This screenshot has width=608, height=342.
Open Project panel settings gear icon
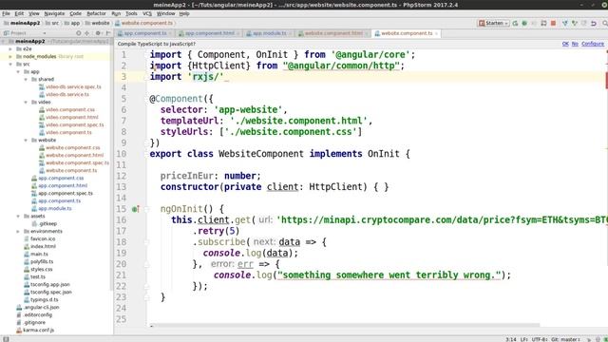point(98,33)
